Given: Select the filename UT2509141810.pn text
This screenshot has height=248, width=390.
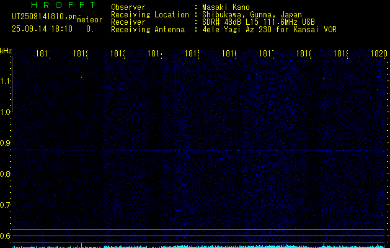Looking at the screenshot, I should (44, 17).
